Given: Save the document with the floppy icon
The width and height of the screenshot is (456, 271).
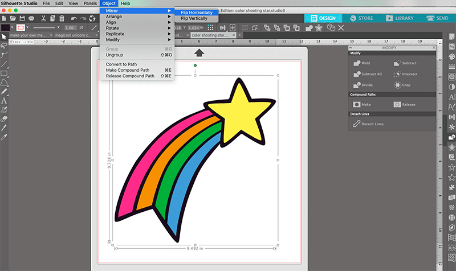Looking at the screenshot, I should [22, 19].
